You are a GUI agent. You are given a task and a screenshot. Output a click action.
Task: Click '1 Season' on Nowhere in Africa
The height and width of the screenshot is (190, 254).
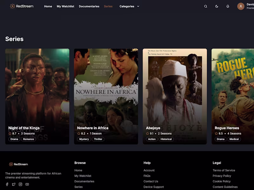coord(96,133)
